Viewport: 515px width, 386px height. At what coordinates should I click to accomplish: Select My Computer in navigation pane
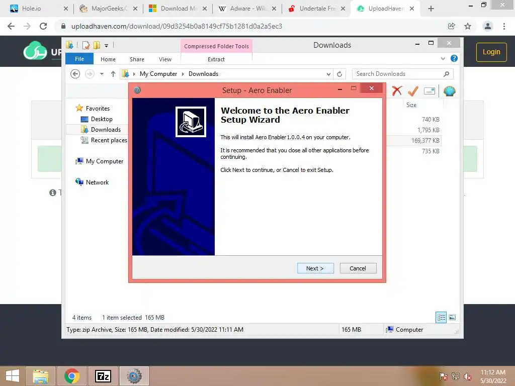[x=105, y=161]
